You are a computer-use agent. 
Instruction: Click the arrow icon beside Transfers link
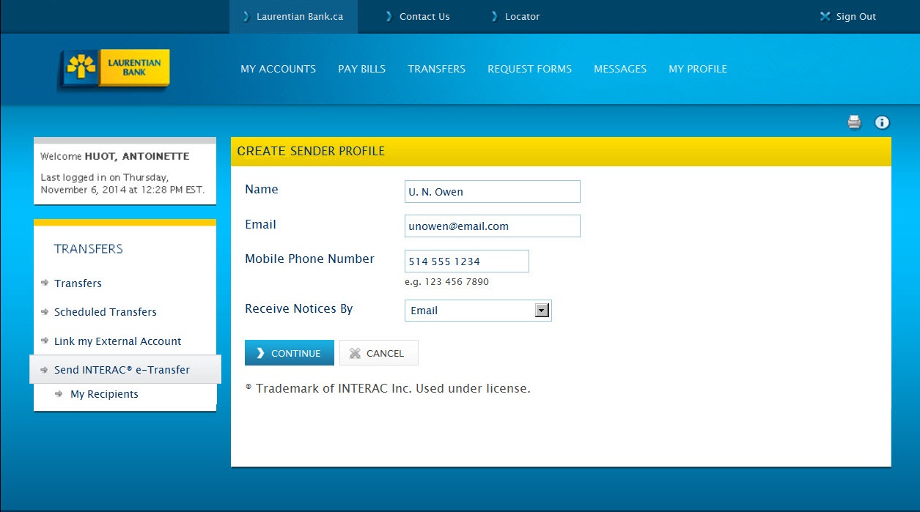[45, 283]
